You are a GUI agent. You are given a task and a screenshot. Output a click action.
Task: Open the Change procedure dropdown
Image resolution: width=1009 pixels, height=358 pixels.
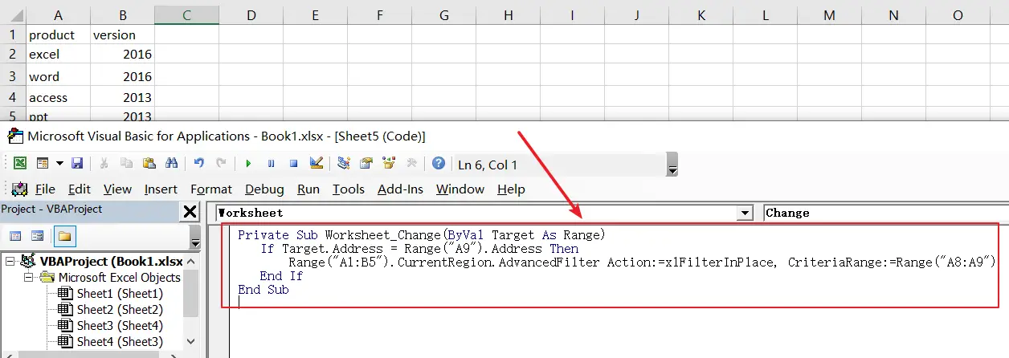click(x=885, y=213)
